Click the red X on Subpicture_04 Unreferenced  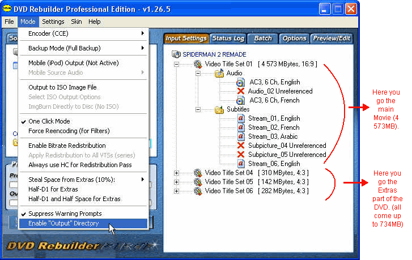click(x=240, y=146)
